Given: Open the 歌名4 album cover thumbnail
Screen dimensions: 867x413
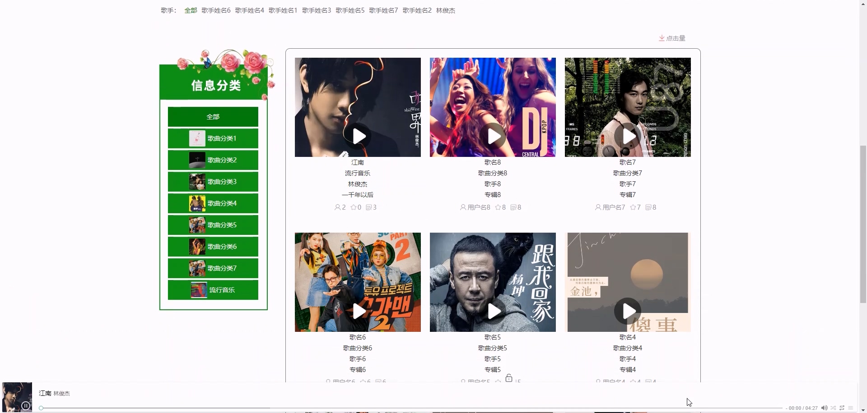Looking at the screenshot, I should pyautogui.click(x=628, y=282).
